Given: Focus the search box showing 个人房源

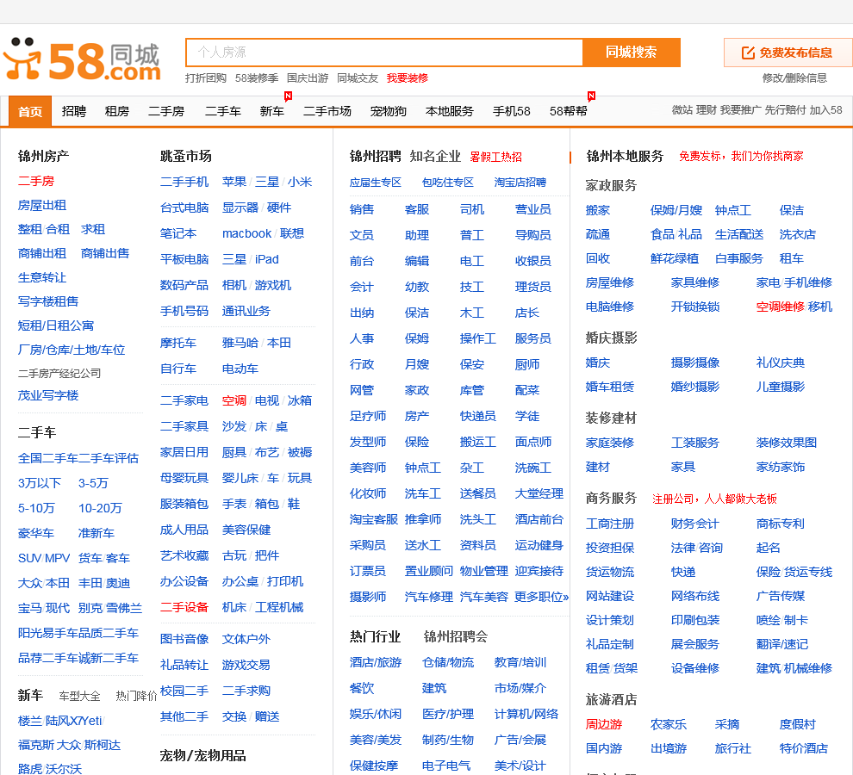Looking at the screenshot, I should point(384,53).
